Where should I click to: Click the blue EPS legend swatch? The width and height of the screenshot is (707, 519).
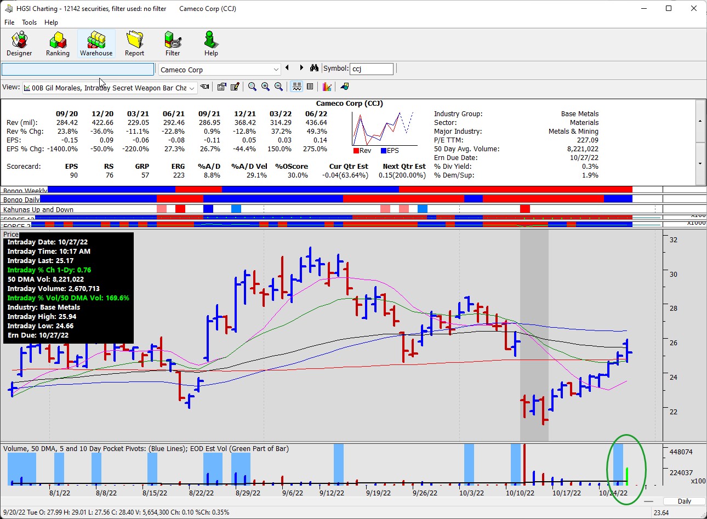(x=384, y=151)
